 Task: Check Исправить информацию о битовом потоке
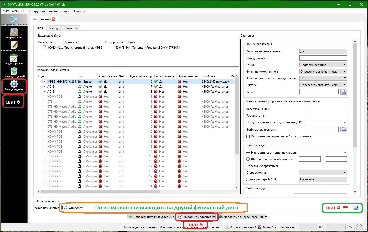click(x=248, y=136)
